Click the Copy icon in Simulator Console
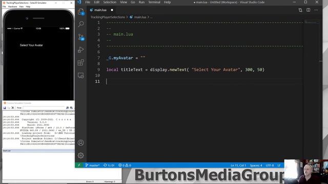328x184 pixels. tap(9, 108)
